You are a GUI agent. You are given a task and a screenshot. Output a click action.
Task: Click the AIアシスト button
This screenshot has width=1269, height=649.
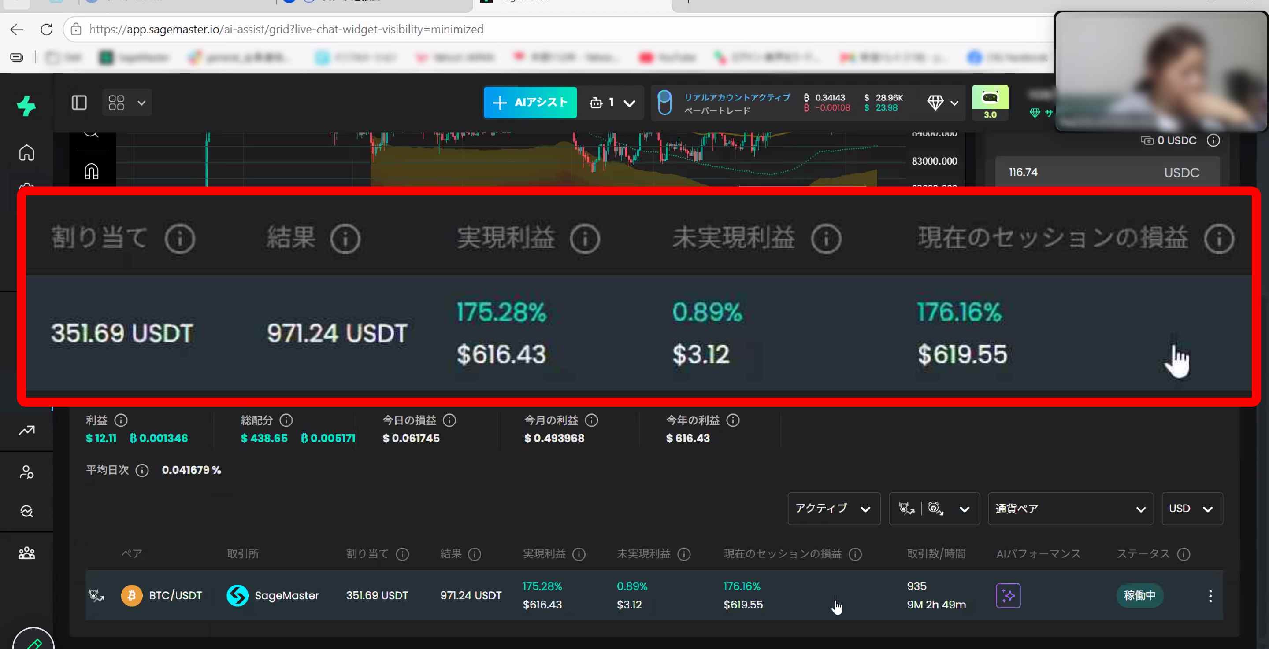530,103
